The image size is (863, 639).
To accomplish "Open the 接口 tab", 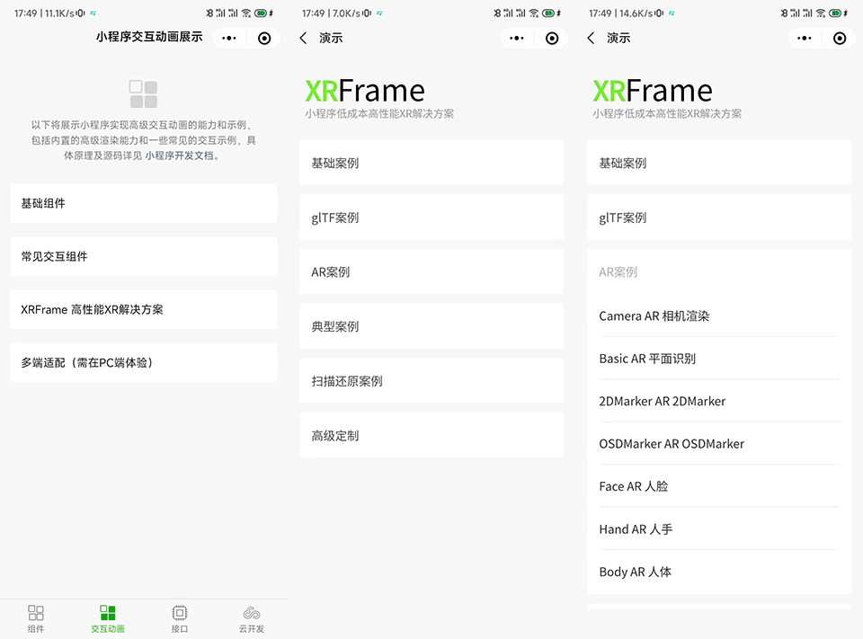I will (180, 619).
